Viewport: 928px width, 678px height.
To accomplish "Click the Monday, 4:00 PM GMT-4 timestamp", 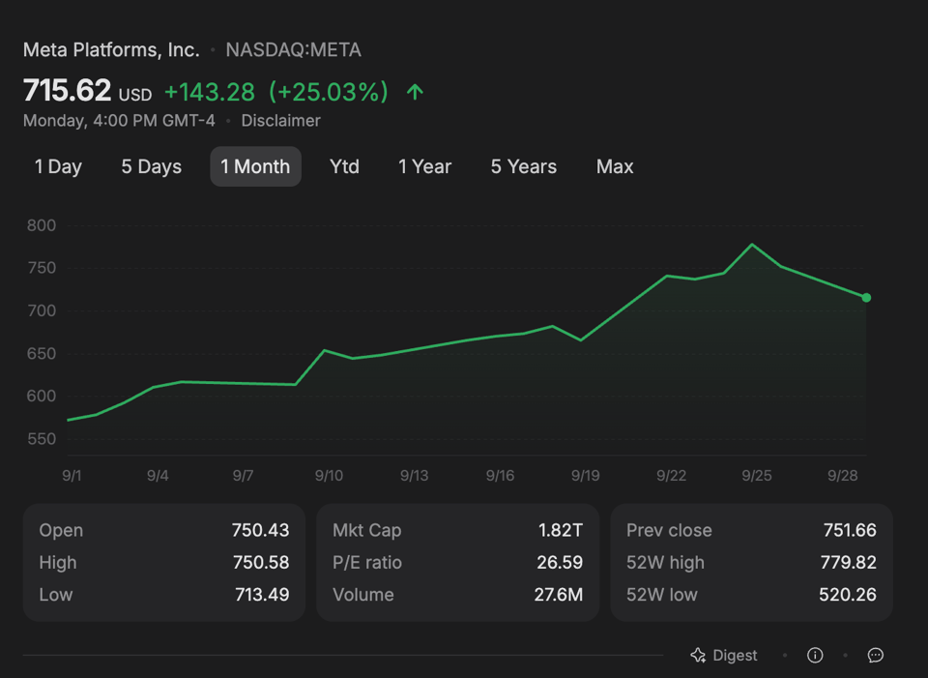I will (119, 121).
